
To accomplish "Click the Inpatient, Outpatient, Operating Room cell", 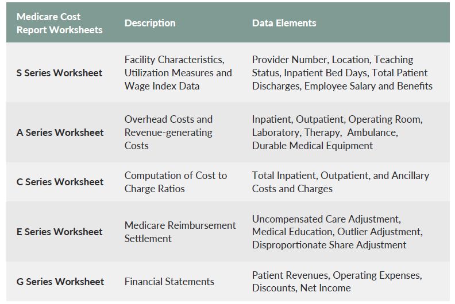I will [337, 132].
